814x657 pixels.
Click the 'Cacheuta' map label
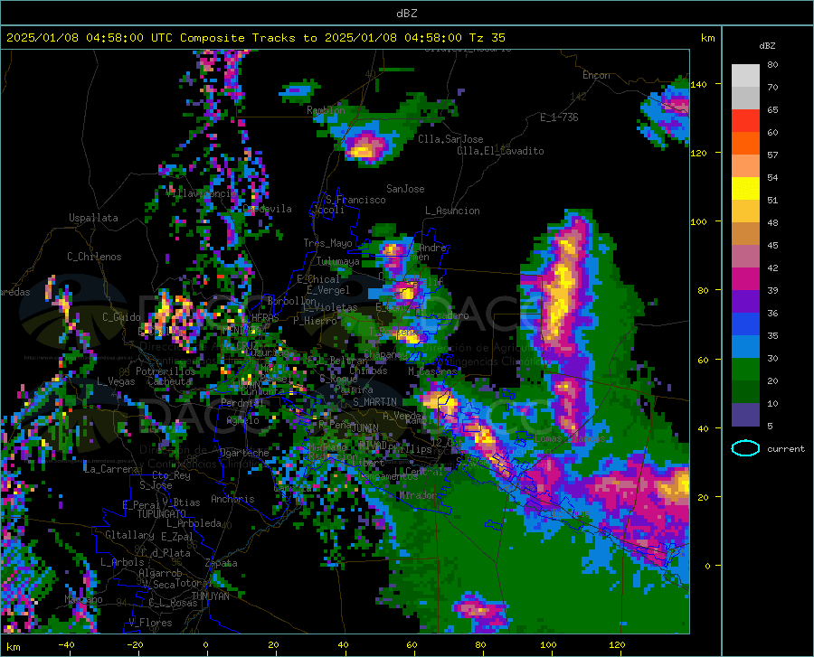pos(170,381)
